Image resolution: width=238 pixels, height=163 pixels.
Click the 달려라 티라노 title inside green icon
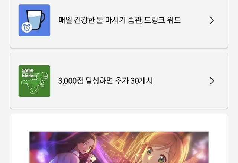pos(28,73)
